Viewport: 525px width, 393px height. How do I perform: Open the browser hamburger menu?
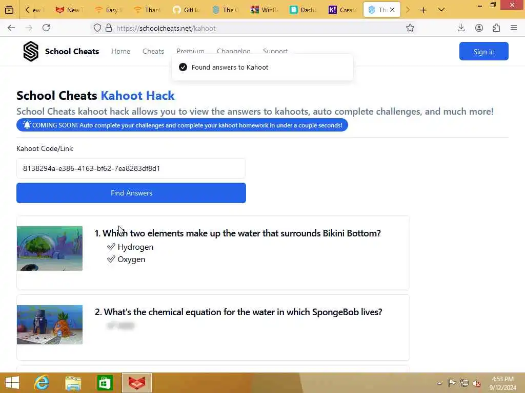point(514,28)
